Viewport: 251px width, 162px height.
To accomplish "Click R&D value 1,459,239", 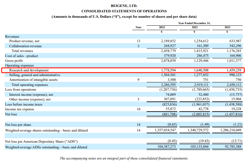I will pos(234,70).
